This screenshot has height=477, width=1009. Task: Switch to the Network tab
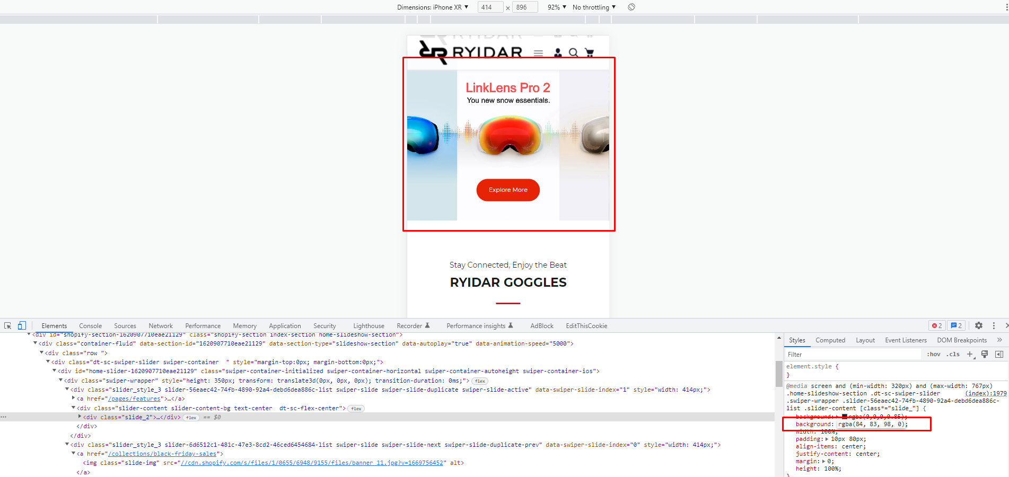click(161, 326)
